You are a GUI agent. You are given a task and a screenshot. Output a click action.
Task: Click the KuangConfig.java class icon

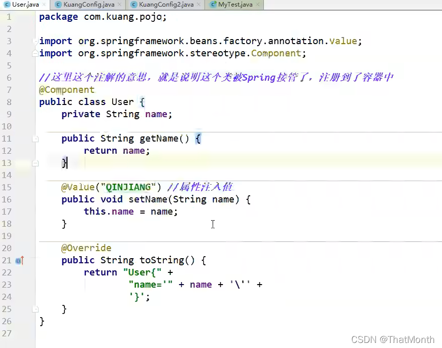point(58,5)
